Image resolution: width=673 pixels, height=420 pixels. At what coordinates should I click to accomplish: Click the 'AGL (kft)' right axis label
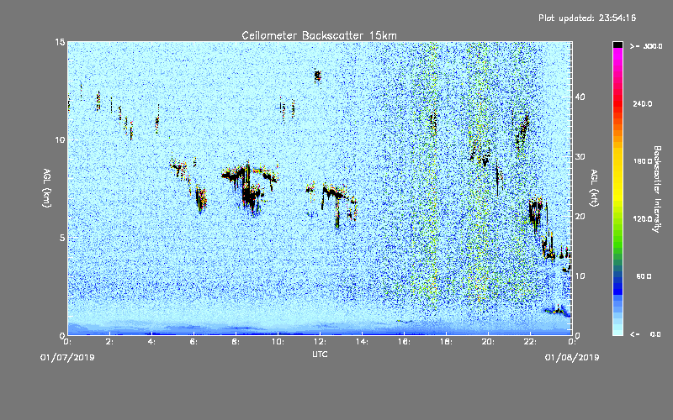pos(594,188)
